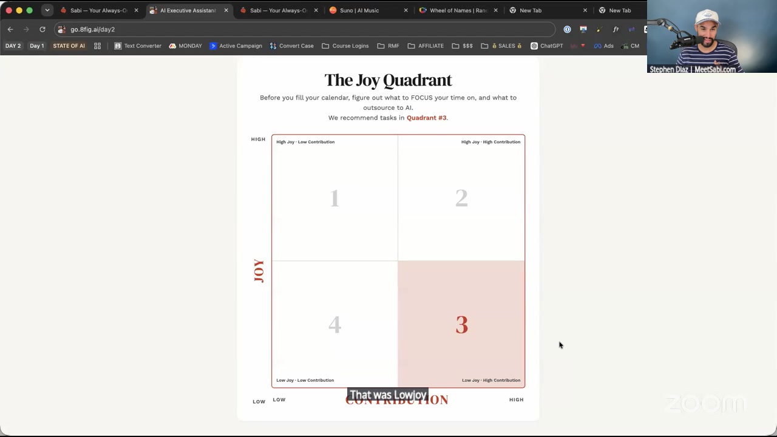Open the Active Campaign bookmark
The height and width of the screenshot is (437, 777).
pyautogui.click(x=236, y=46)
